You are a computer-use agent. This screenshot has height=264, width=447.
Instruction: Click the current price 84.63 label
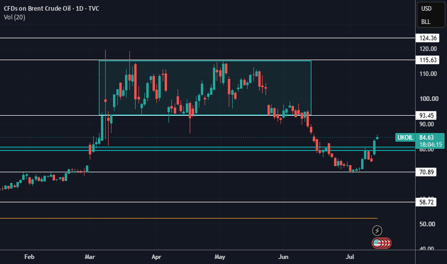pyautogui.click(x=426, y=138)
